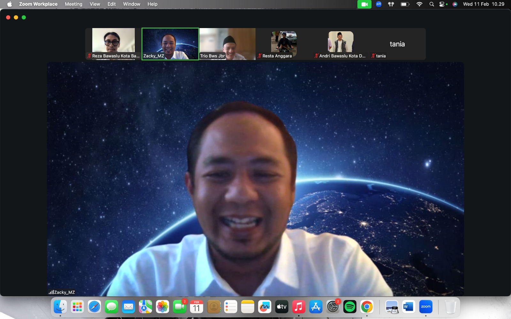Select the Trio Bws Jbr video thumbnail
Image resolution: width=511 pixels, height=319 pixels.
point(227,44)
